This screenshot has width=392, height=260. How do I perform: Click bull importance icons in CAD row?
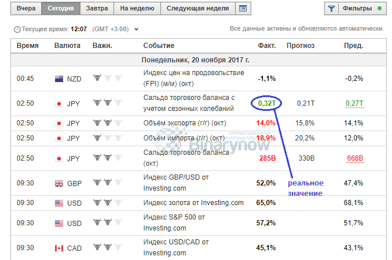[108, 247]
